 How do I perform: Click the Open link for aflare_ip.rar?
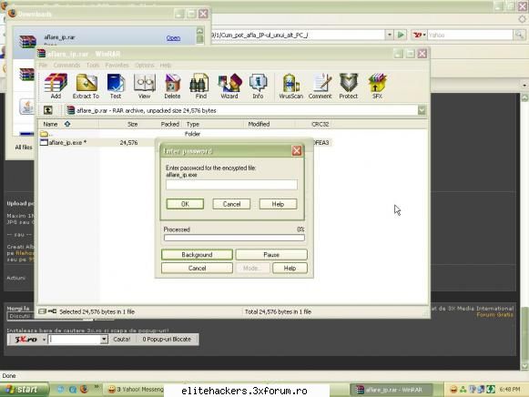(x=173, y=38)
